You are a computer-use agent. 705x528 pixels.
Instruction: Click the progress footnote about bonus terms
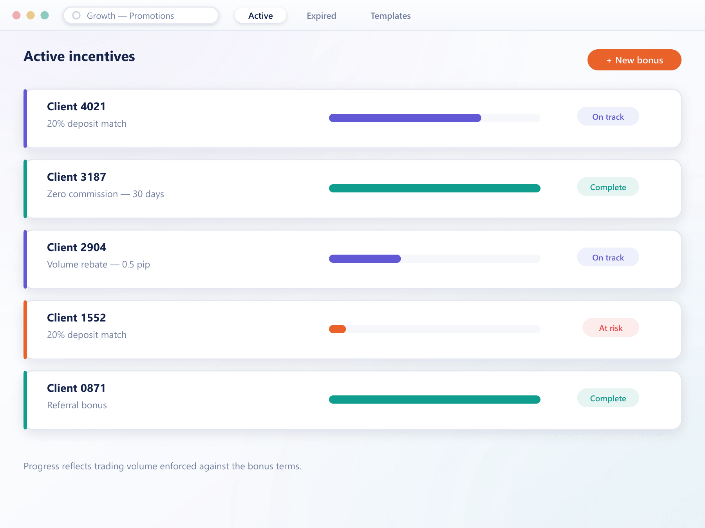coord(162,466)
